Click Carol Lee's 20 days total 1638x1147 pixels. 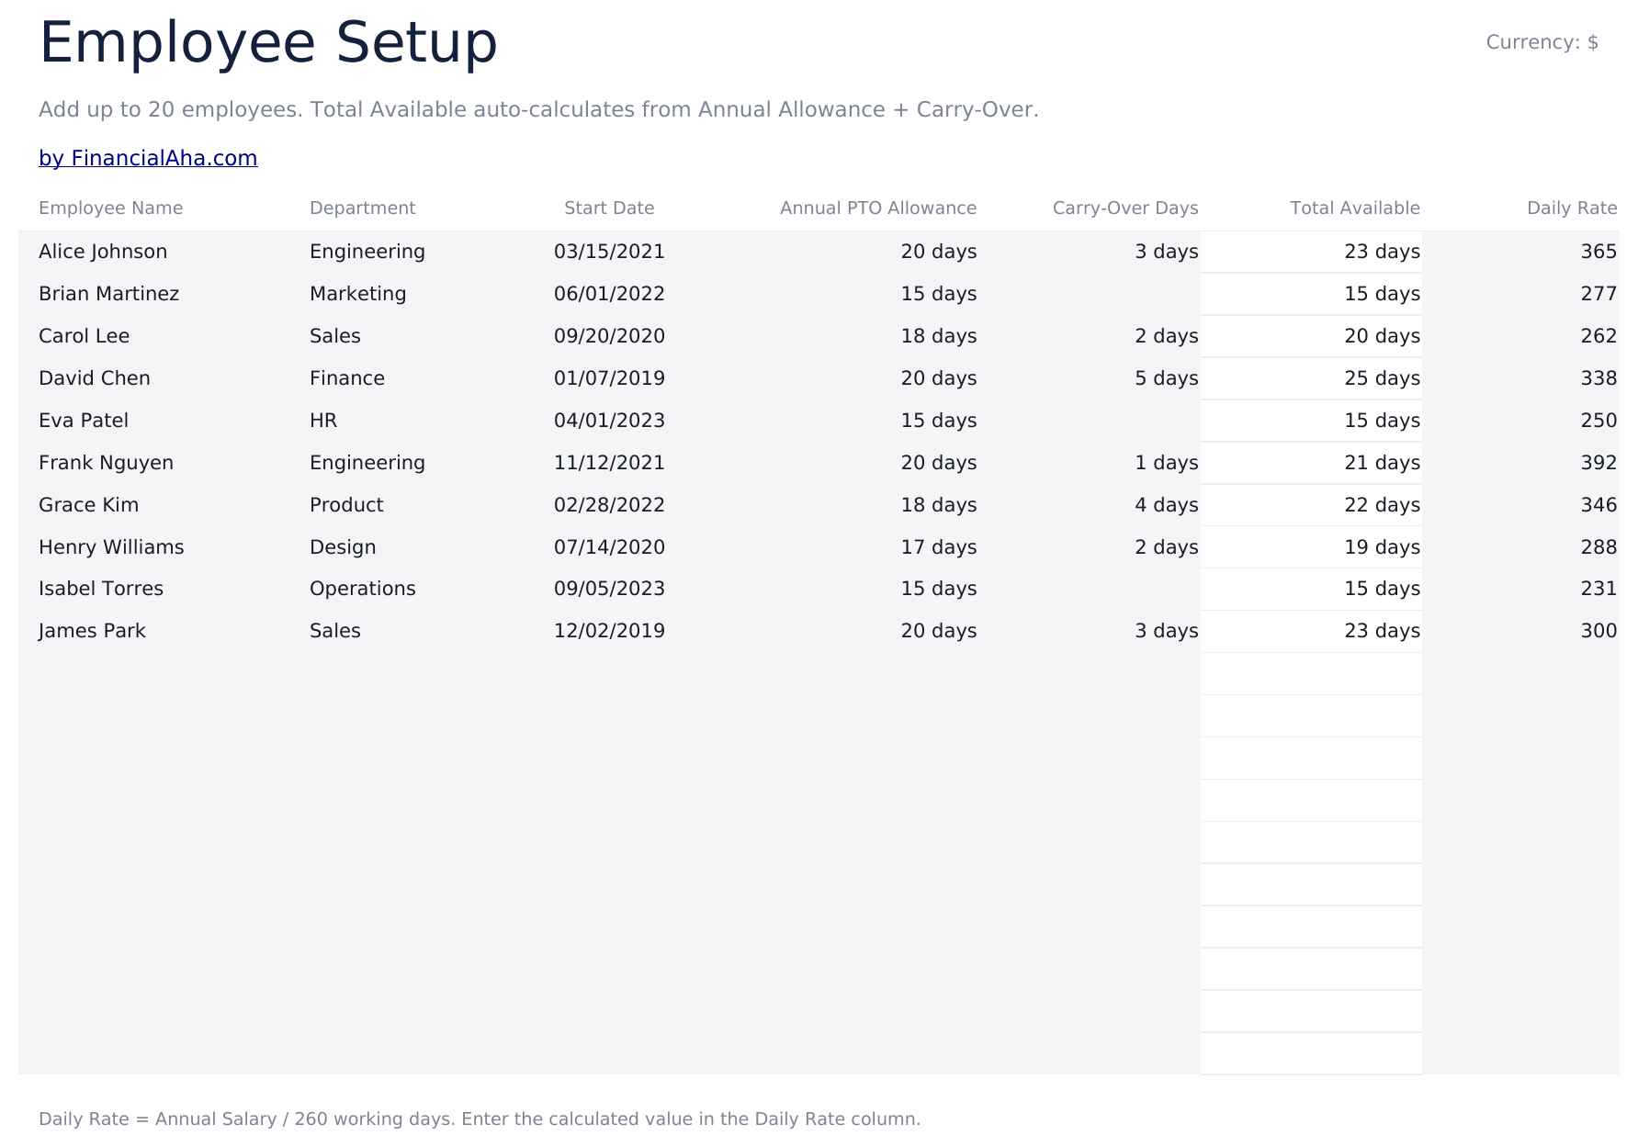pos(1382,336)
